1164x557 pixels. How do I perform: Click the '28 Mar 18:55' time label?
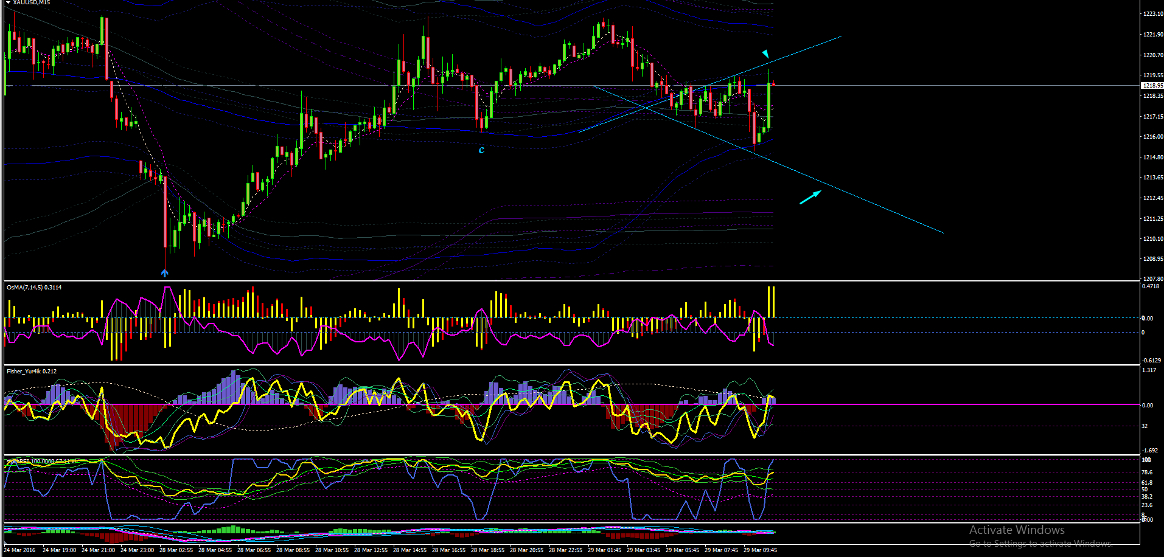[x=487, y=550]
